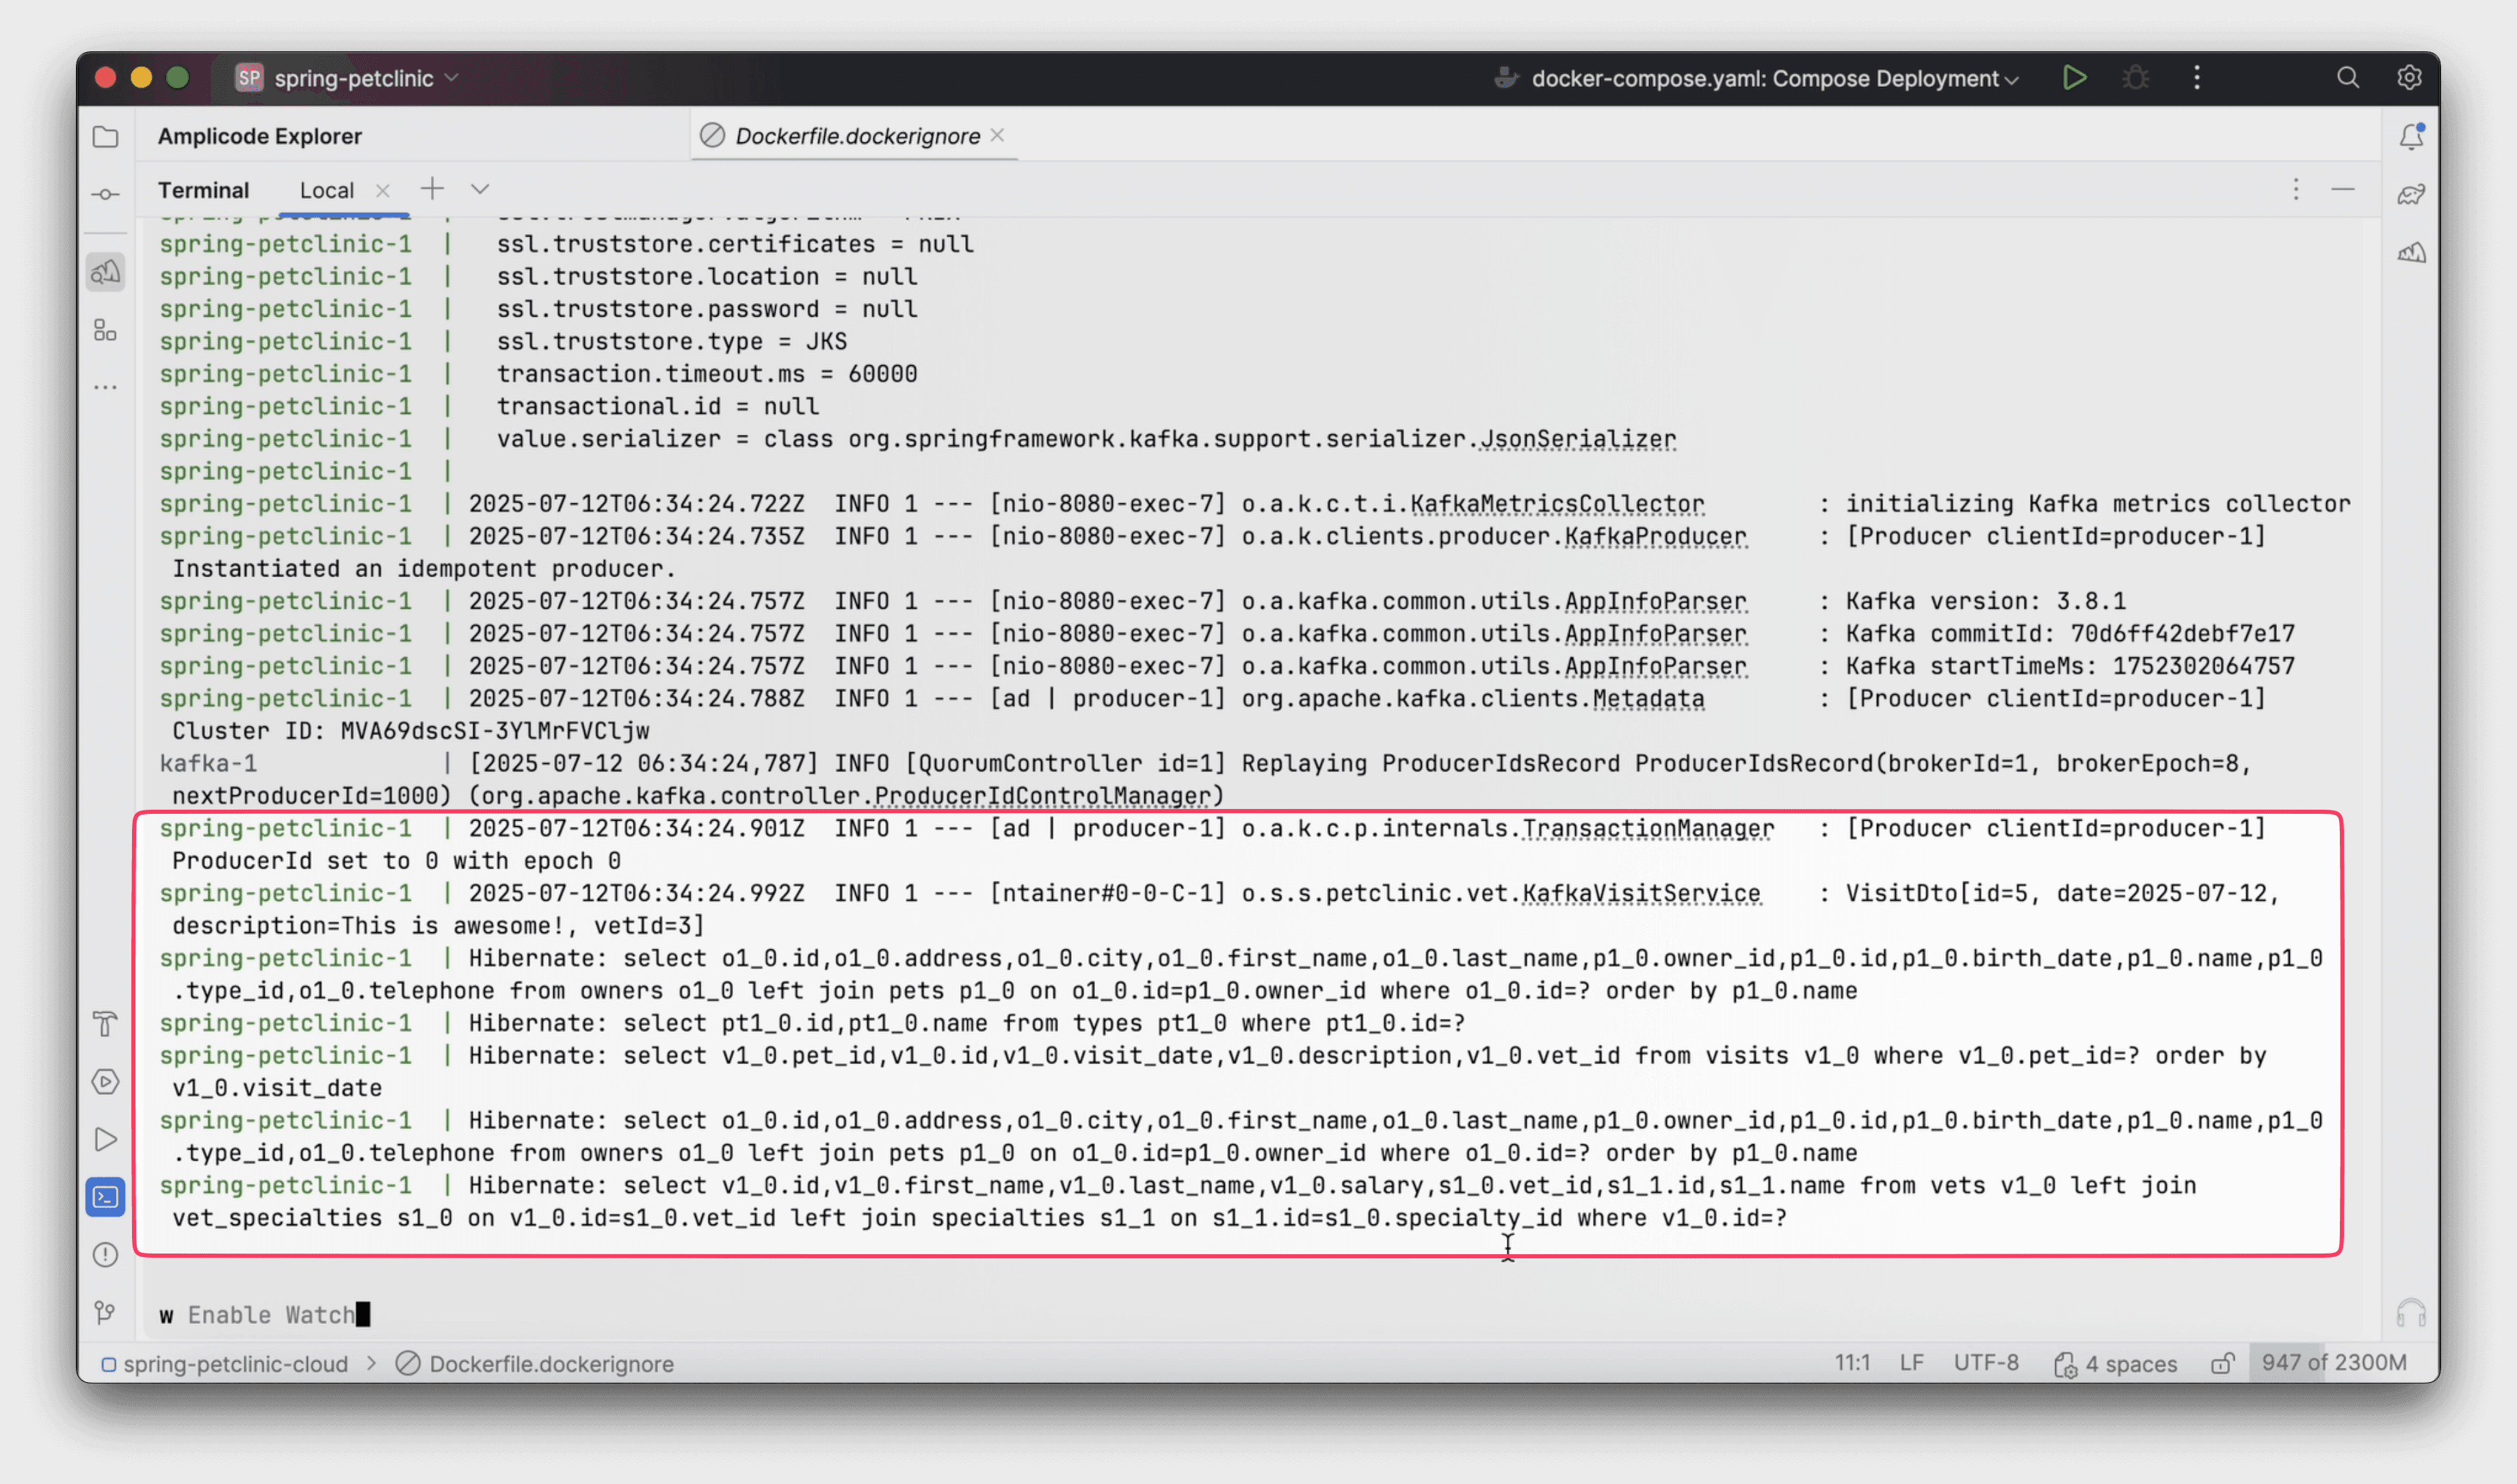Open Amplicode Explorer sidebar icon
2517x1484 pixels.
click(105, 272)
